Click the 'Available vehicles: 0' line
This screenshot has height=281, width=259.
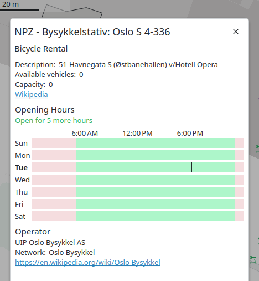coord(49,75)
